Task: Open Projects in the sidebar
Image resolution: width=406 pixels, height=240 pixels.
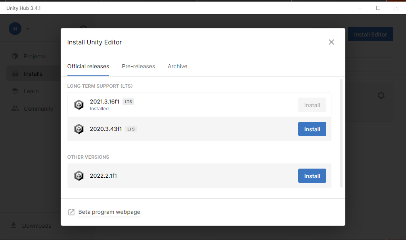Action: click(x=34, y=56)
